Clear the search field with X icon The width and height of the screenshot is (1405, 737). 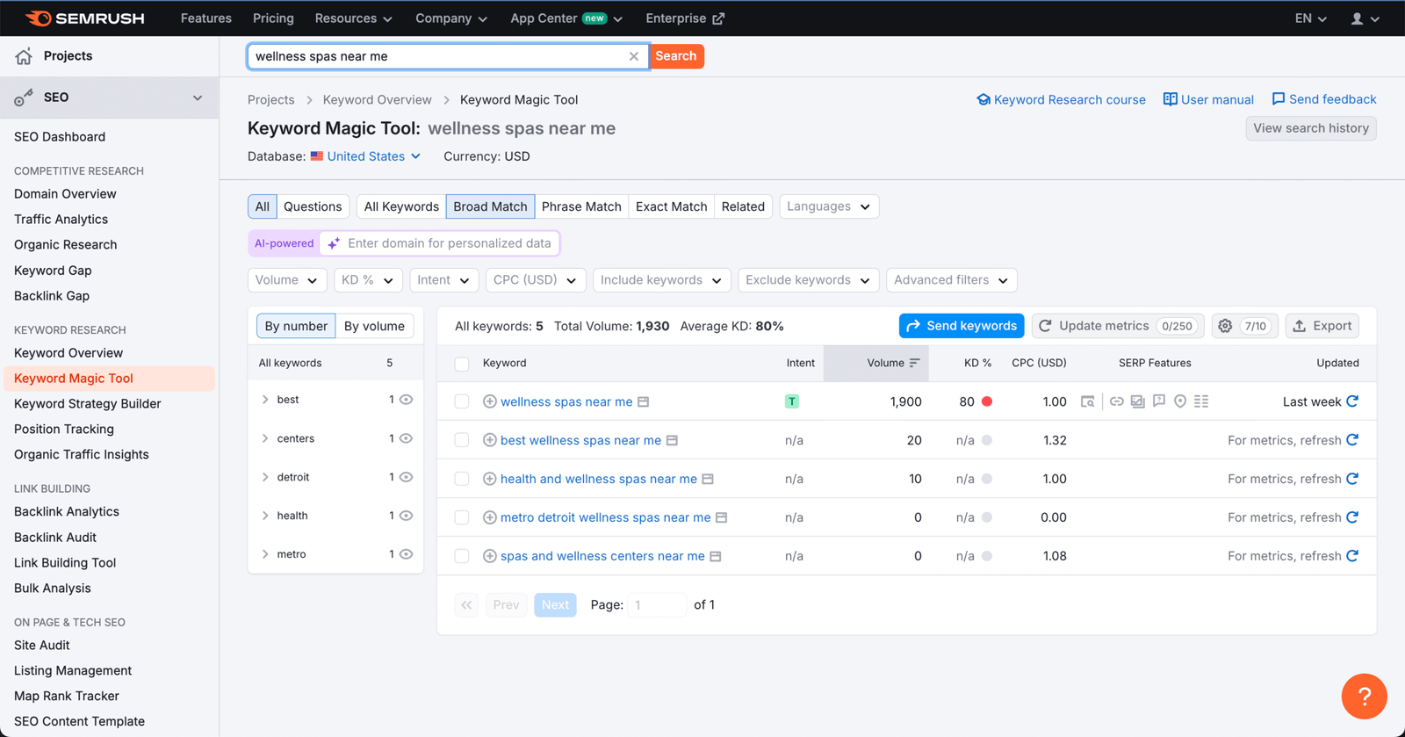(633, 56)
